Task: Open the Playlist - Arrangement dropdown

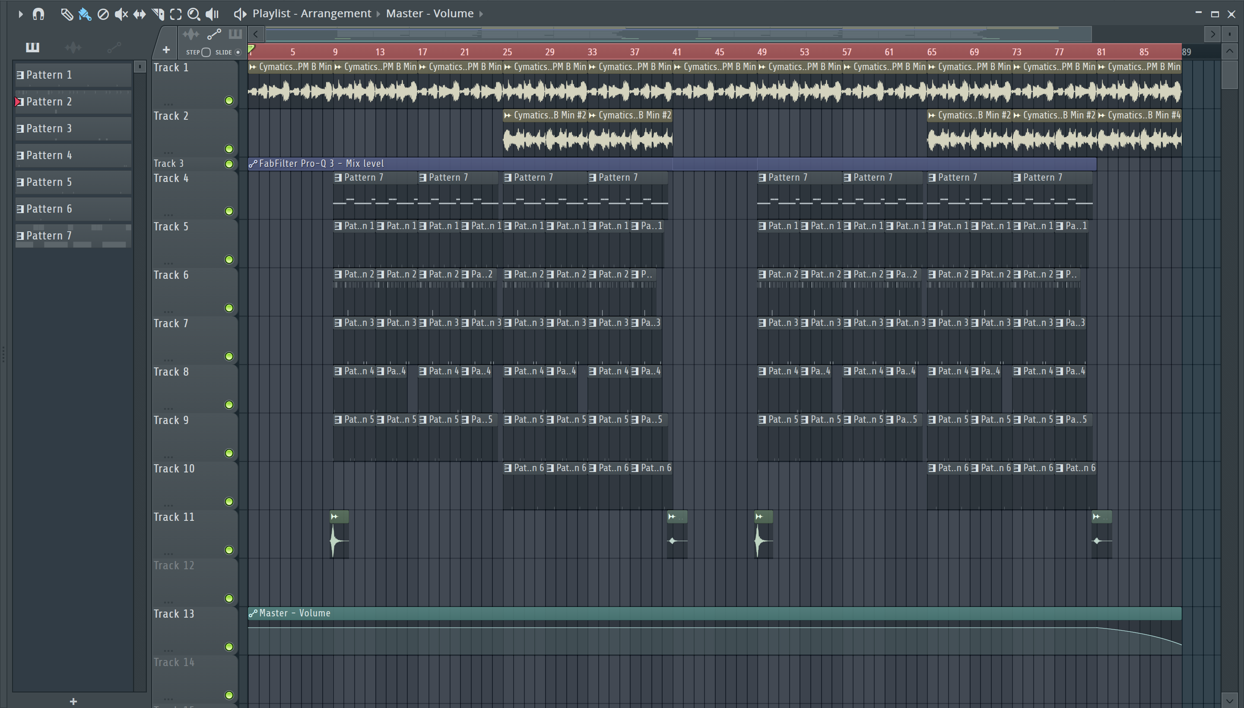Action: [x=311, y=14]
